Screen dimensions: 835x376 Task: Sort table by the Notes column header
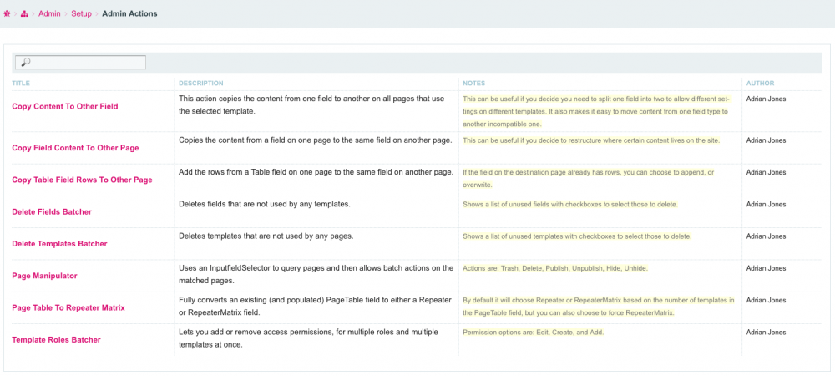coord(473,83)
